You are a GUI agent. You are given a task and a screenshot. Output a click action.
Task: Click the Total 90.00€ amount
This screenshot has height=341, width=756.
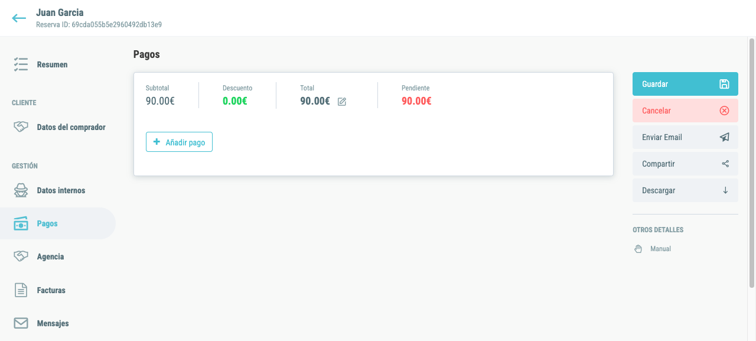click(315, 100)
